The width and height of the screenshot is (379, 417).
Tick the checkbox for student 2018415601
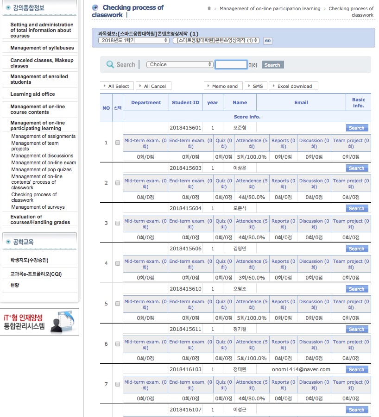click(117, 143)
